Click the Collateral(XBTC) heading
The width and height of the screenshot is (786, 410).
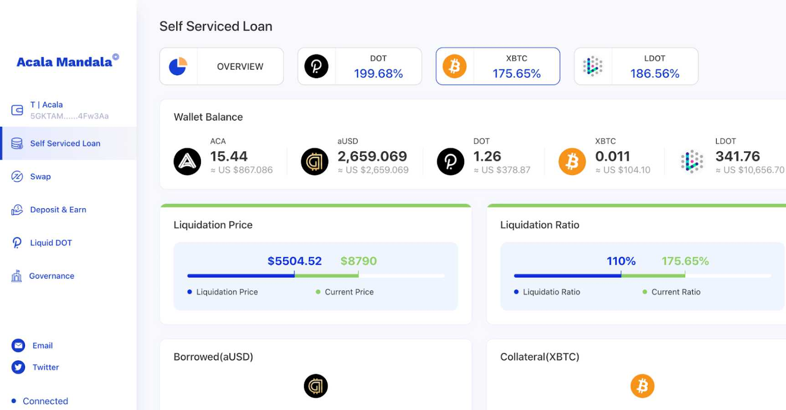coord(540,357)
